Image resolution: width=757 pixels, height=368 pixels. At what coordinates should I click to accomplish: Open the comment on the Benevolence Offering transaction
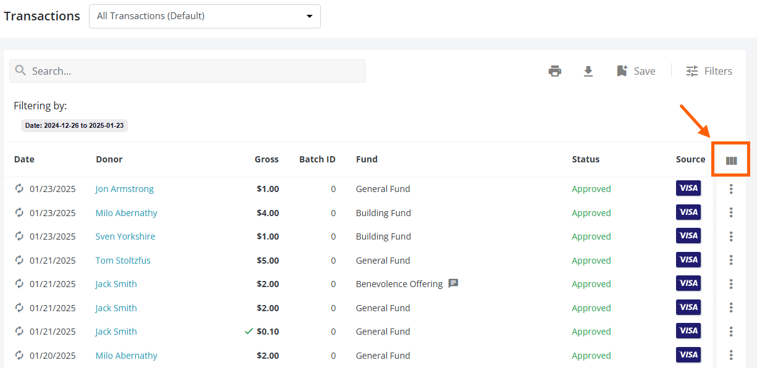[x=452, y=283]
